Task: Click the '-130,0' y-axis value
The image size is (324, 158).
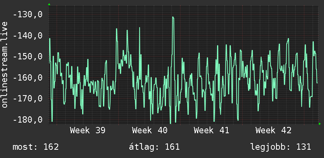Action: [28, 15]
